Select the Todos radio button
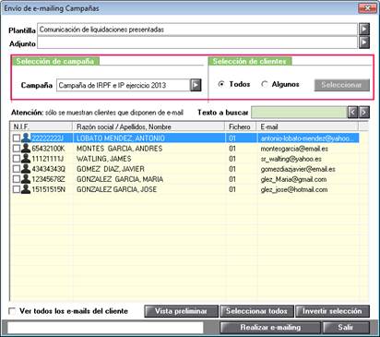This screenshot has height=337, width=380. 221,84
